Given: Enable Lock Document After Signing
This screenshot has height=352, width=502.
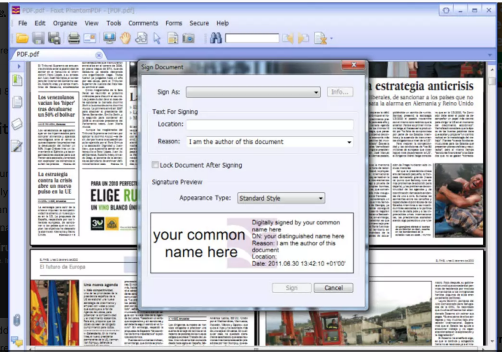Looking at the screenshot, I should [x=155, y=165].
